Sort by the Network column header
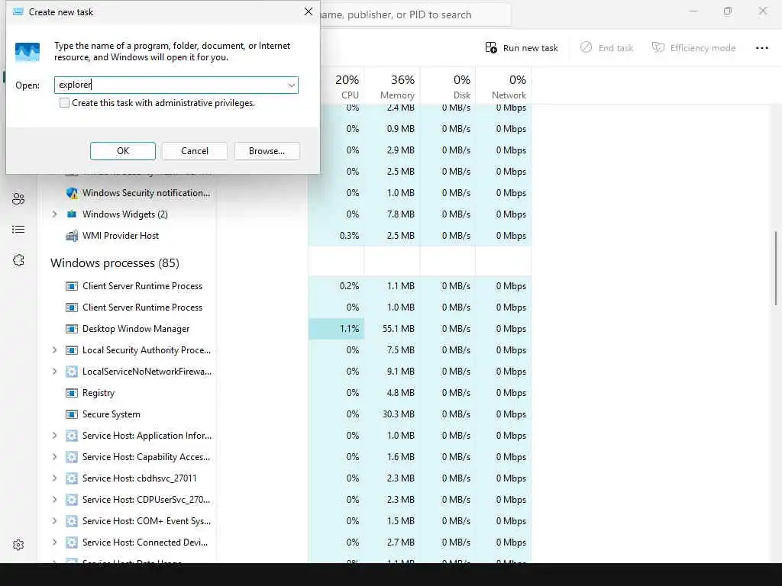782x586 pixels. point(503,86)
